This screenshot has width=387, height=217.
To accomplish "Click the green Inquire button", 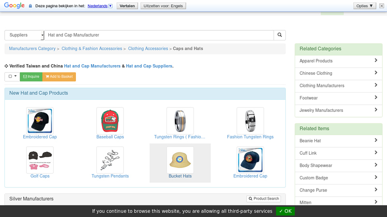I will 31,77.
